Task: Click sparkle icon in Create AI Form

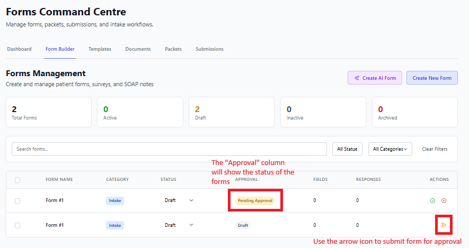Action: click(357, 78)
